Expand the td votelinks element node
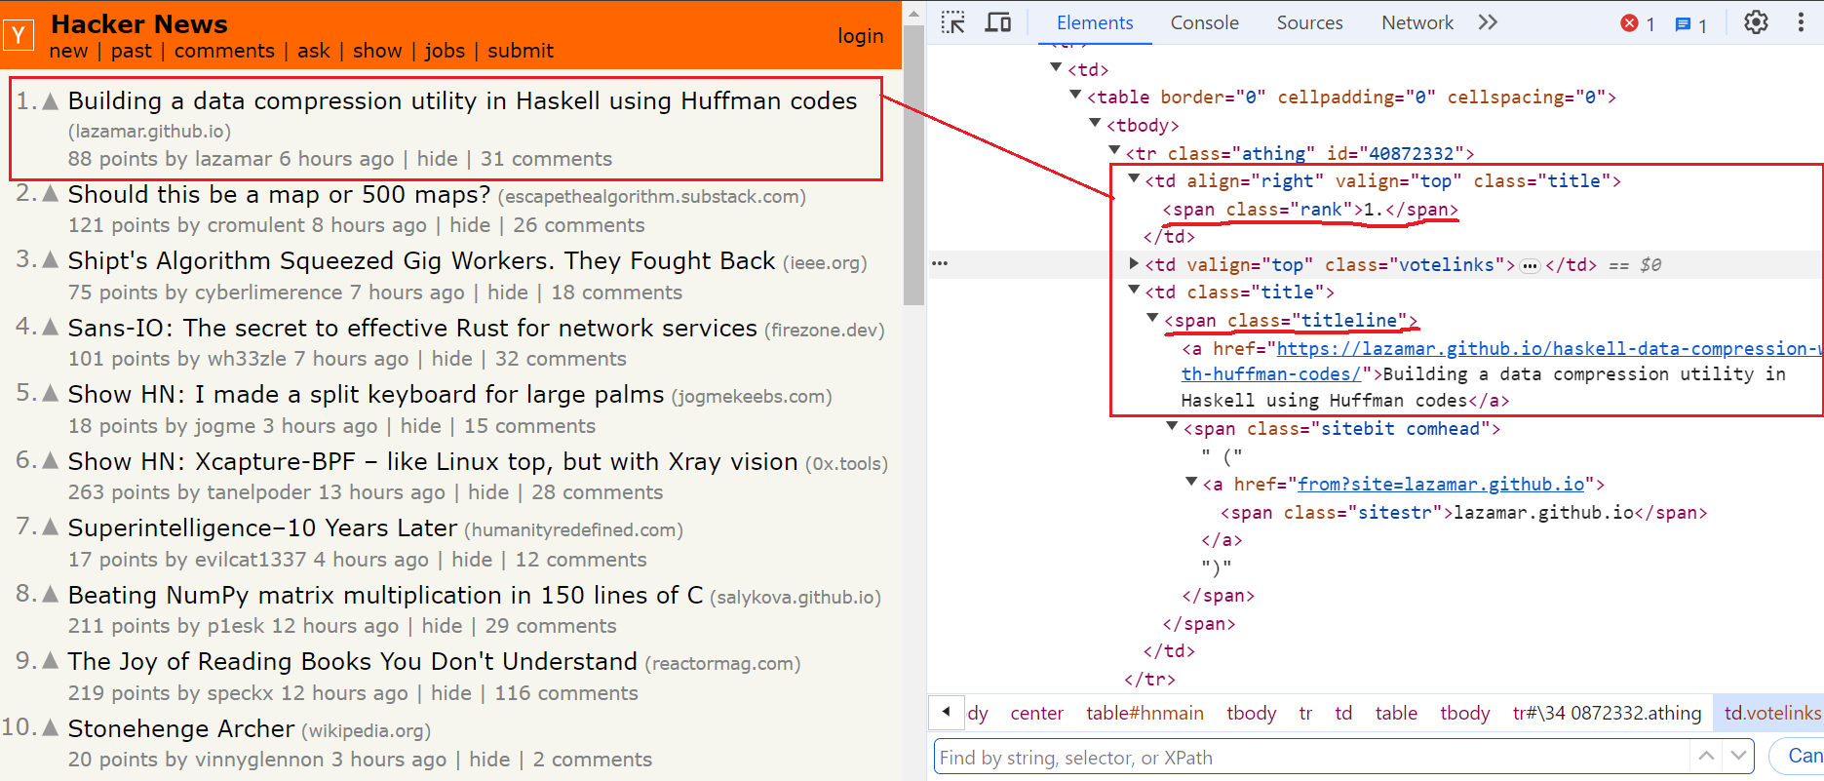1824x781 pixels. click(x=1134, y=264)
